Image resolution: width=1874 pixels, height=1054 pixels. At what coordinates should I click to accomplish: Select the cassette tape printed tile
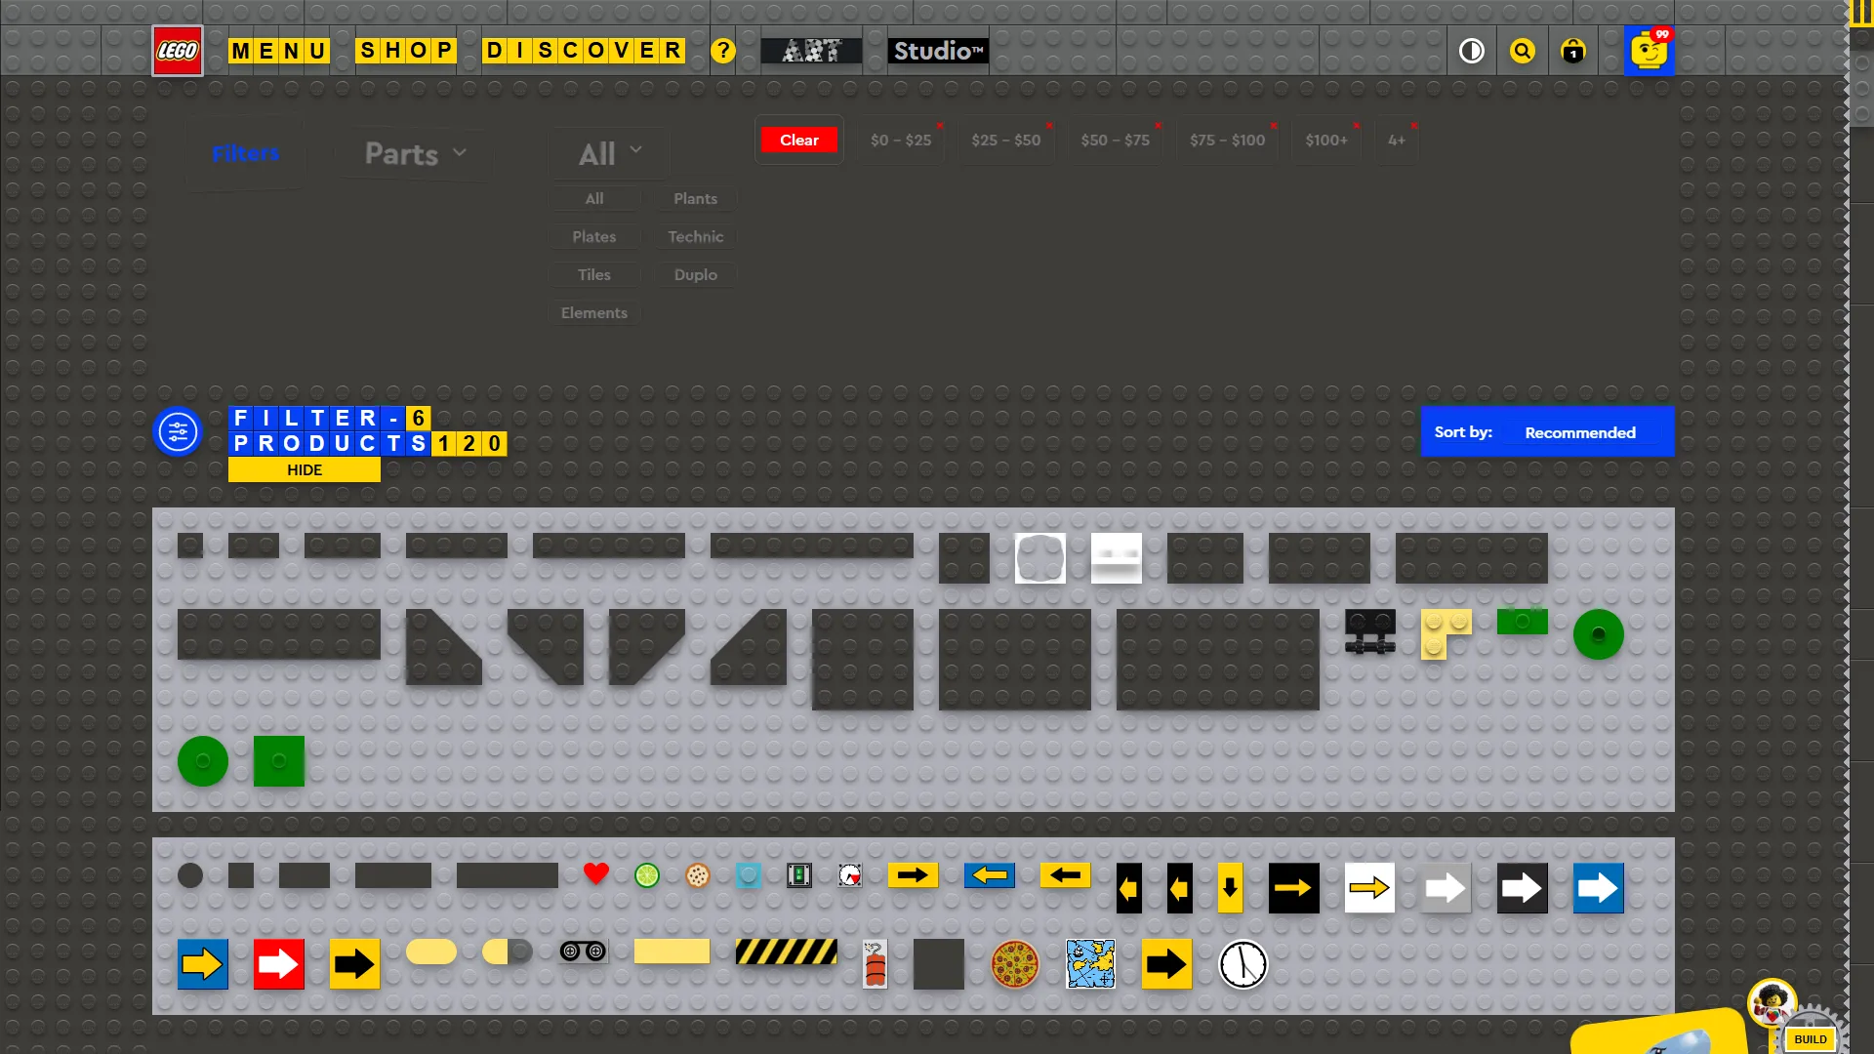(584, 952)
